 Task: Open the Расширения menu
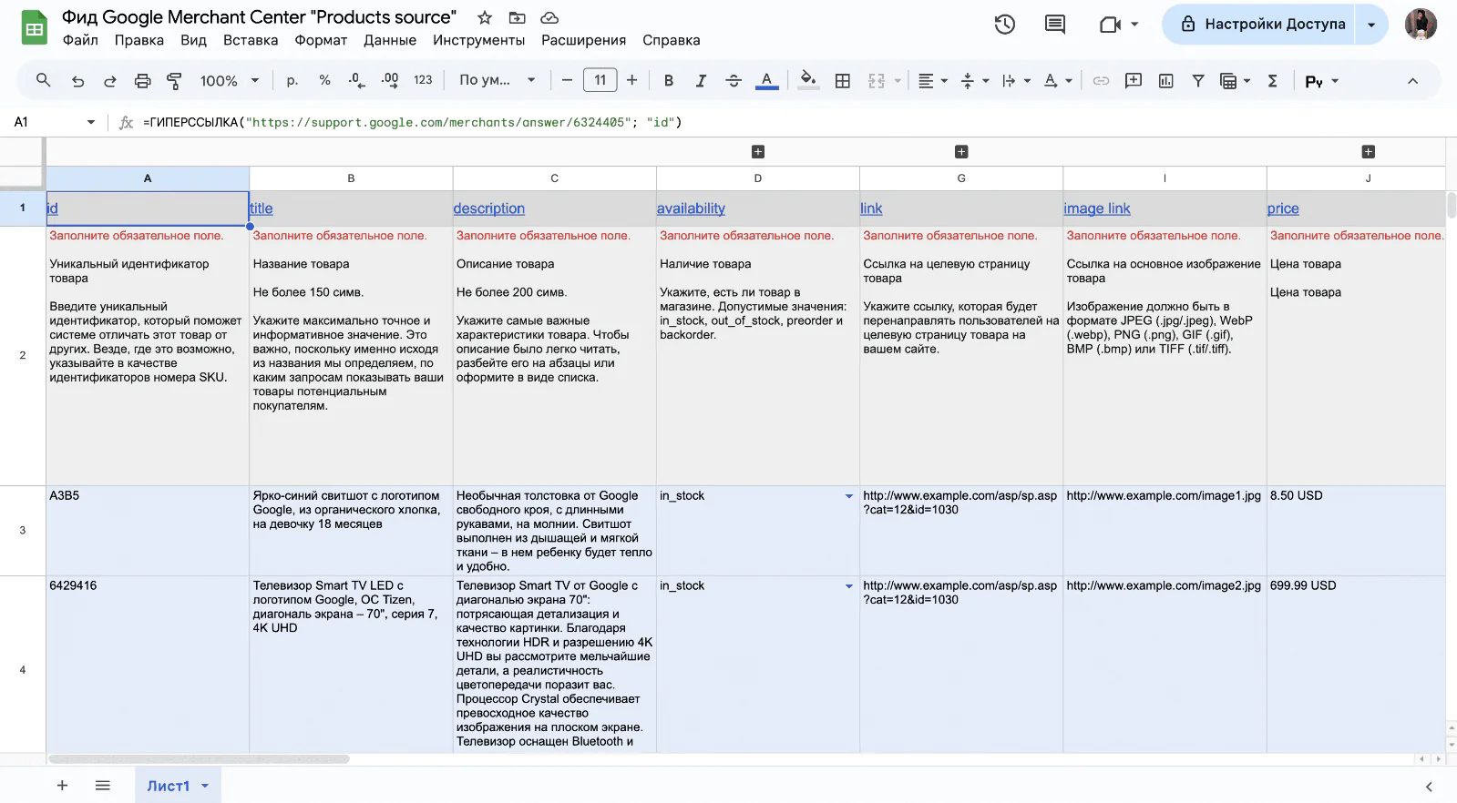pyautogui.click(x=584, y=40)
